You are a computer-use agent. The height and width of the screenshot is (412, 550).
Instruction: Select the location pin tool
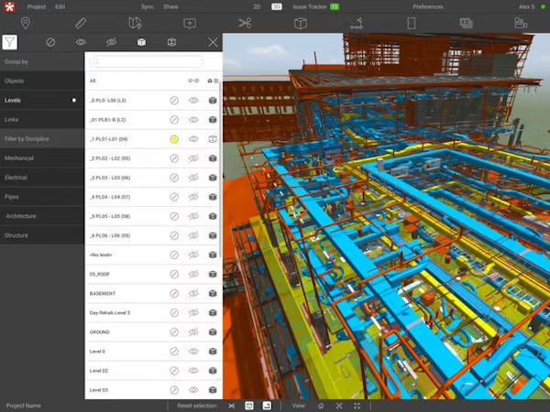[x=26, y=23]
